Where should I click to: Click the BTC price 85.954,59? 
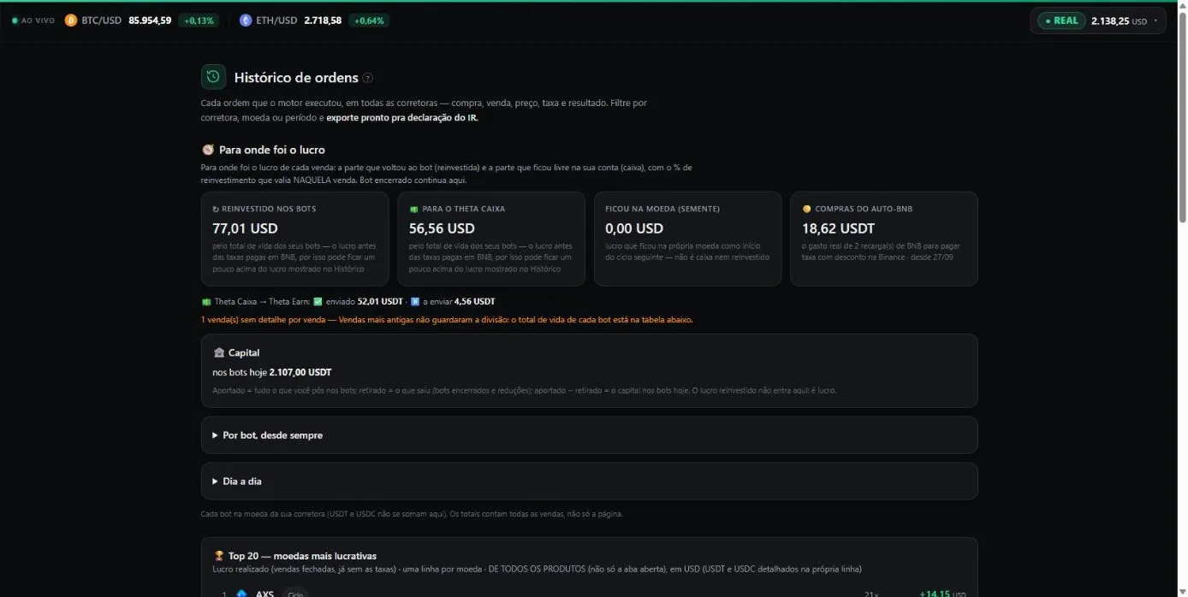150,21
